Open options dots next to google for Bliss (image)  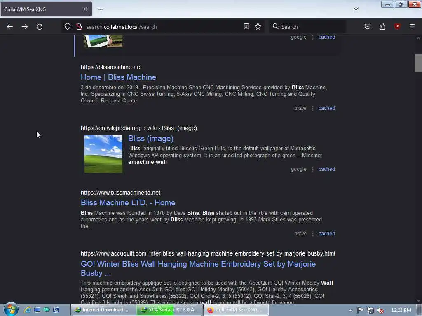click(313, 169)
